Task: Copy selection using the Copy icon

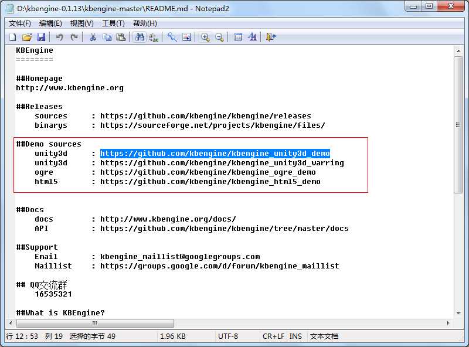Action: coord(107,37)
